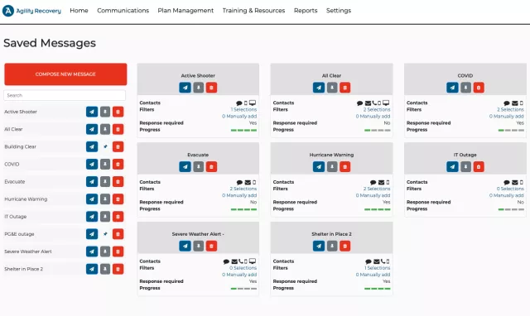Click send icon on Shelter in Place 2 card
This screenshot has width=530, height=316.
point(318,247)
